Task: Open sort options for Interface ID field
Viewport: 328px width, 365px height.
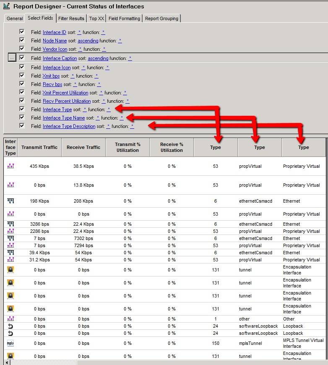Action: [79, 32]
